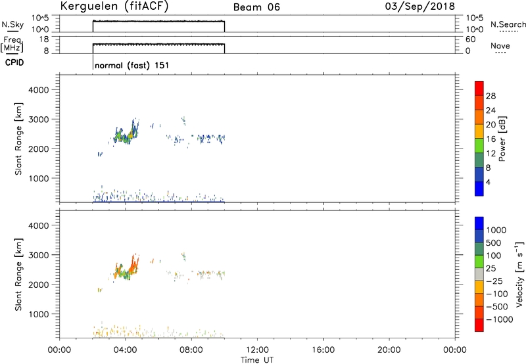Click the Power [dB] colorbar title

click(502, 139)
